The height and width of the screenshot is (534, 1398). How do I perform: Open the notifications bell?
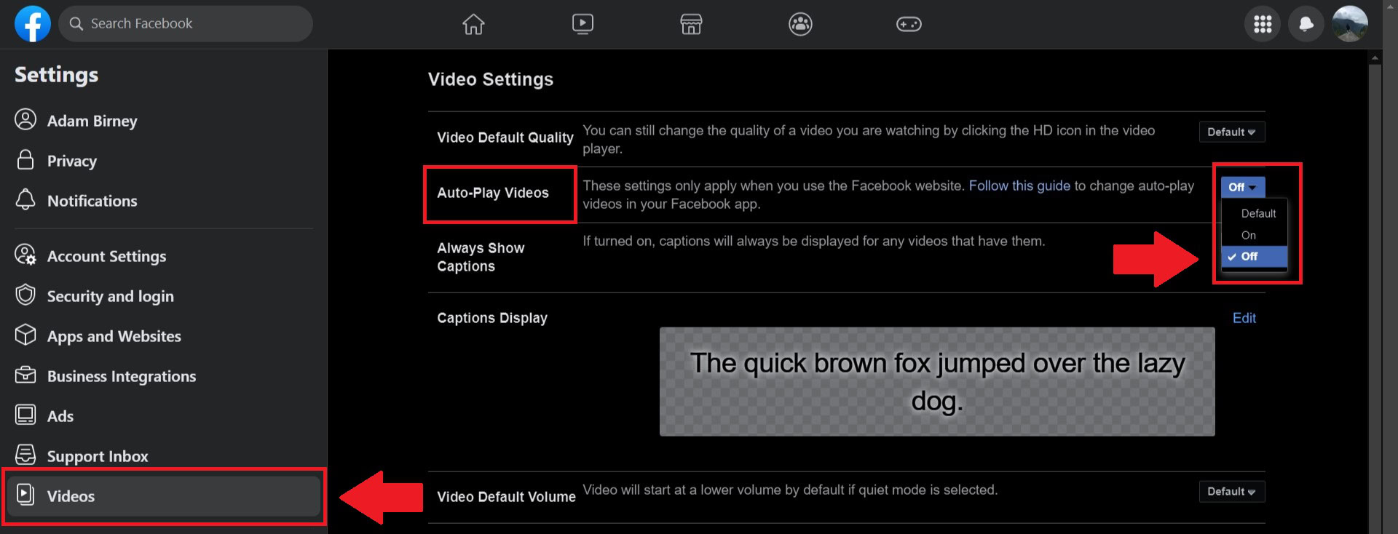[x=1306, y=24]
